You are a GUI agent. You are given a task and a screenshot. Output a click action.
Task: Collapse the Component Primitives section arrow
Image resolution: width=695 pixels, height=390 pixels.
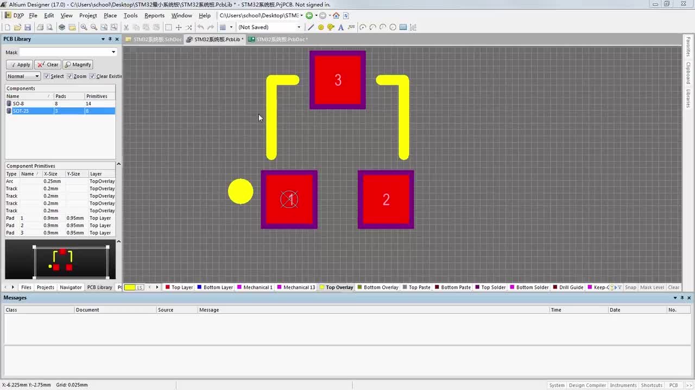tap(119, 164)
